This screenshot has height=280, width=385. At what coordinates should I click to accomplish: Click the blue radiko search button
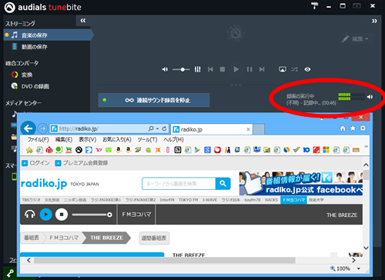click(x=223, y=184)
